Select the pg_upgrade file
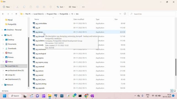 [79, 88]
